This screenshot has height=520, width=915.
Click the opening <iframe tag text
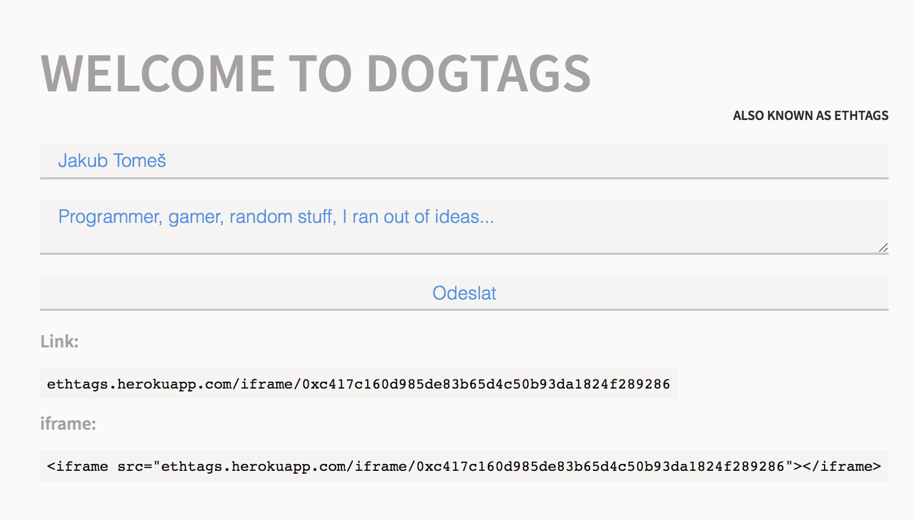[x=77, y=466]
